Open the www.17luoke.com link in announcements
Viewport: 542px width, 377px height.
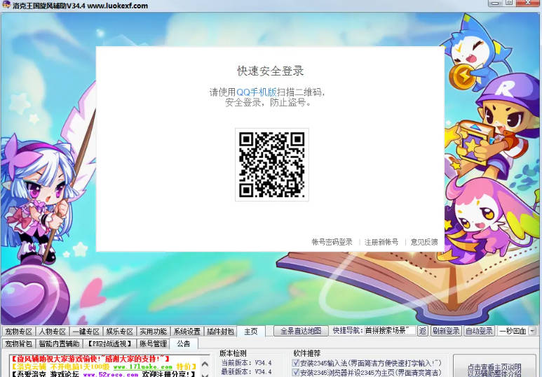coord(143,367)
